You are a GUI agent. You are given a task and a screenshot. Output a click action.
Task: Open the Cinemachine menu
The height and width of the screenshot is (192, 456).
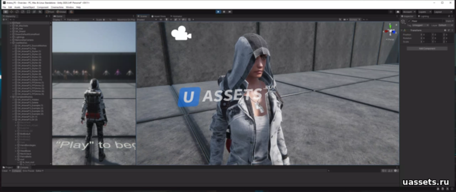[57, 7]
